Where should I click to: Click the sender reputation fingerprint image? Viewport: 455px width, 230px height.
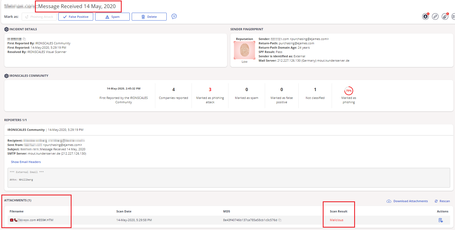click(x=244, y=50)
